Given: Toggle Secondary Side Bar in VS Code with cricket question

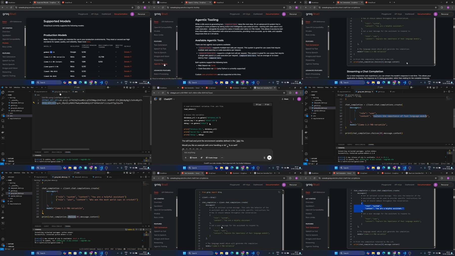Looking at the screenshot, I should point(133,173).
